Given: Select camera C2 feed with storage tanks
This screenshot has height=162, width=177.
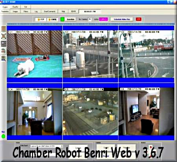Looking at the screenshot, I should pos(90,54).
